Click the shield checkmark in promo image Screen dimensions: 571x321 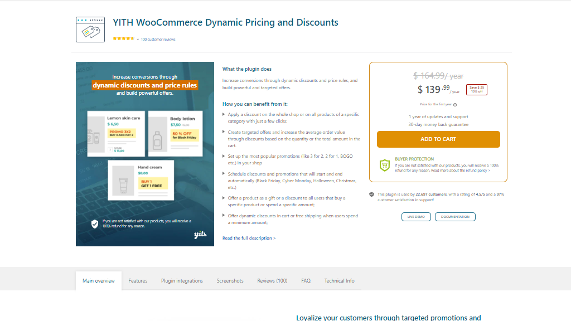[x=95, y=224]
